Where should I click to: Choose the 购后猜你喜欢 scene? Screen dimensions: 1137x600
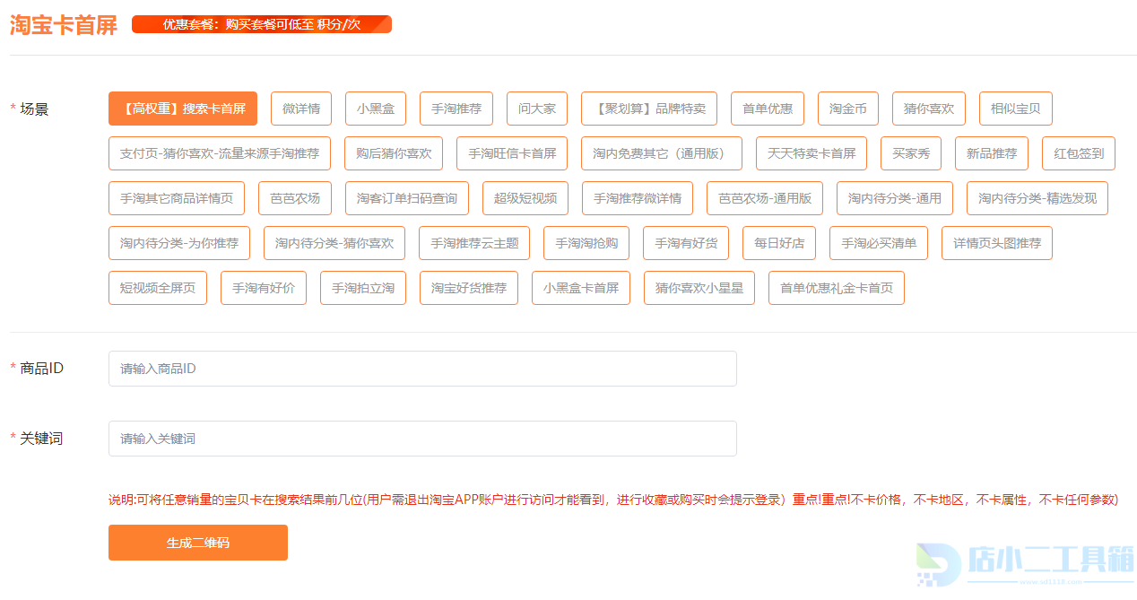(x=394, y=153)
